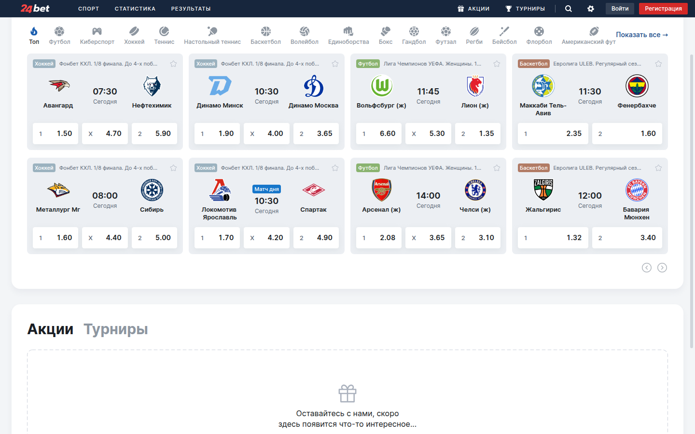Expand all sports via Показать все
The width and height of the screenshot is (695, 434).
641,35
